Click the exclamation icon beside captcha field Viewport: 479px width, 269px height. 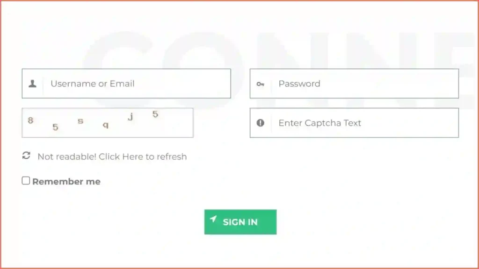[x=260, y=123]
